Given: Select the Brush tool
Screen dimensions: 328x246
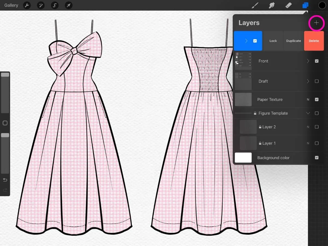Looking at the screenshot, I should [255, 5].
